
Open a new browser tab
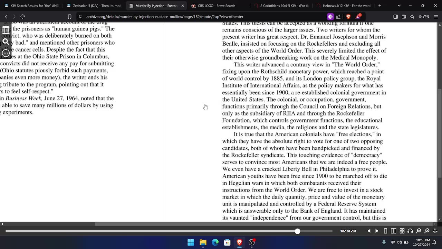click(380, 6)
